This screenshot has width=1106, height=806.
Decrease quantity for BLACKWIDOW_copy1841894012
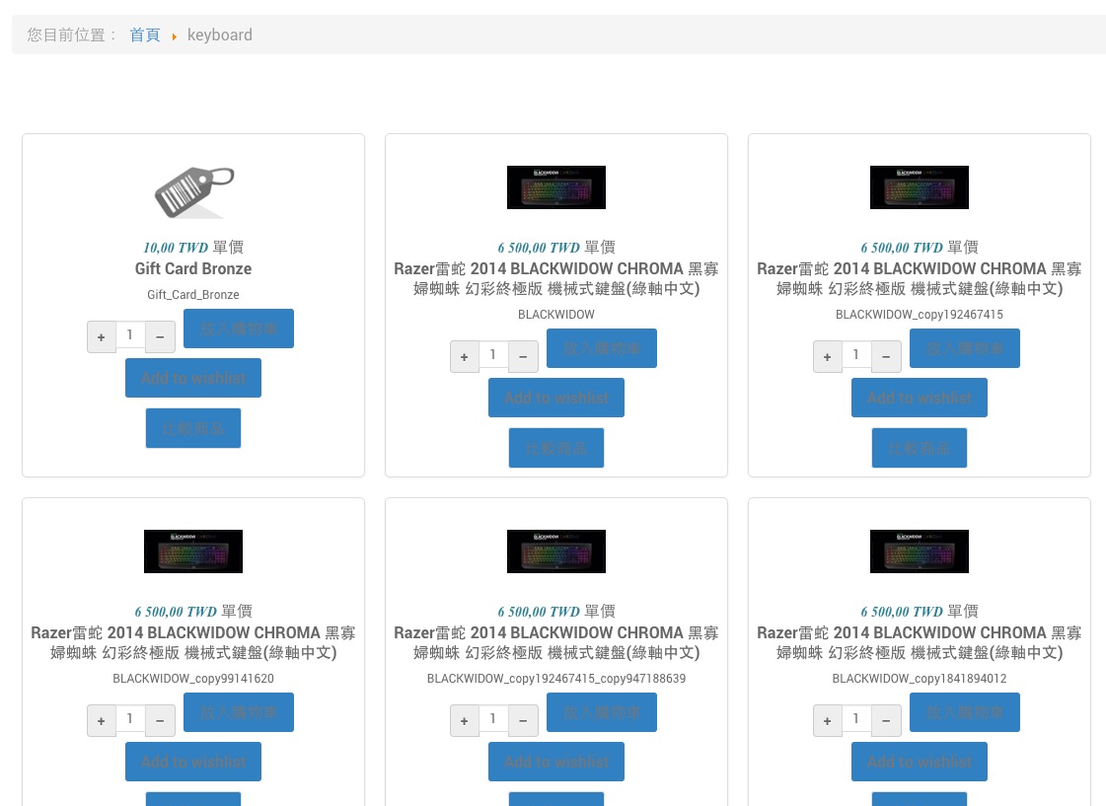tap(886, 721)
